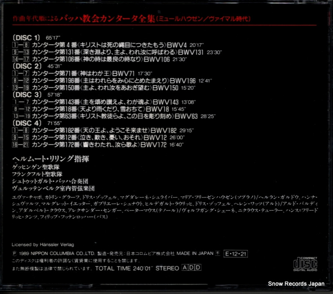Click the BWV106 cantata line
333x294 pixels.
tap(99, 59)
